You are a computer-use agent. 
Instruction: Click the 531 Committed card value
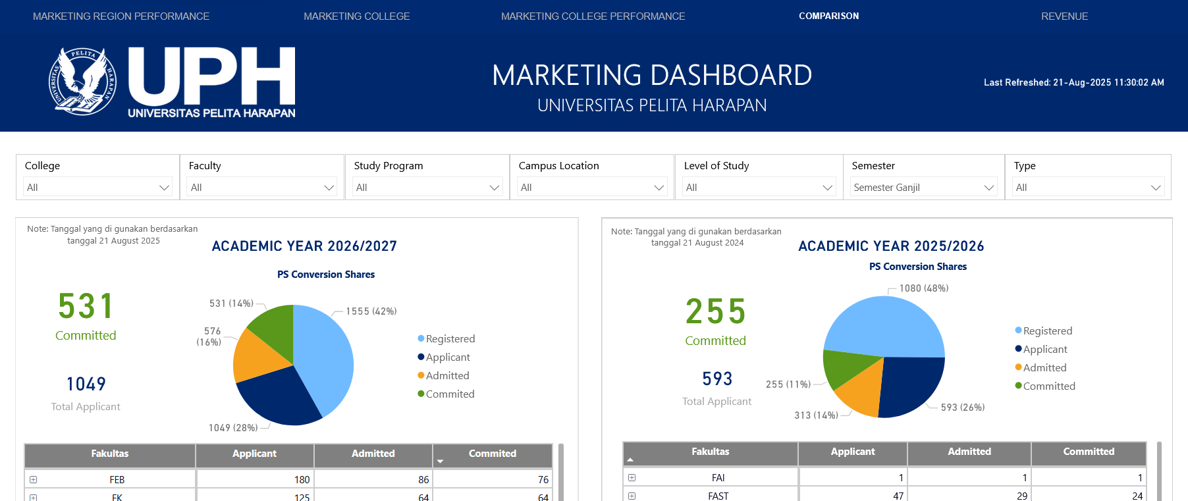pyautogui.click(x=86, y=306)
